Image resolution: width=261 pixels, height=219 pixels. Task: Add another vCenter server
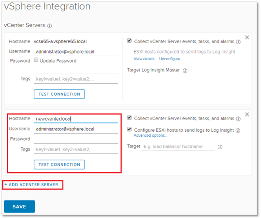[x=31, y=185]
